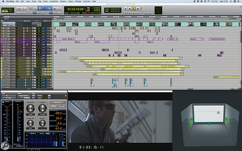Select the Zoomer magnifier tool in toolbar

tap(35, 9)
